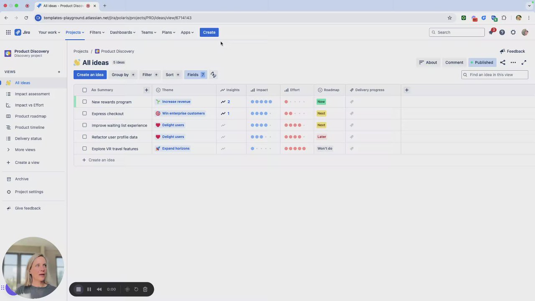535x301 pixels.
Task: Open the Jira notifications bell
Action: click(491, 32)
